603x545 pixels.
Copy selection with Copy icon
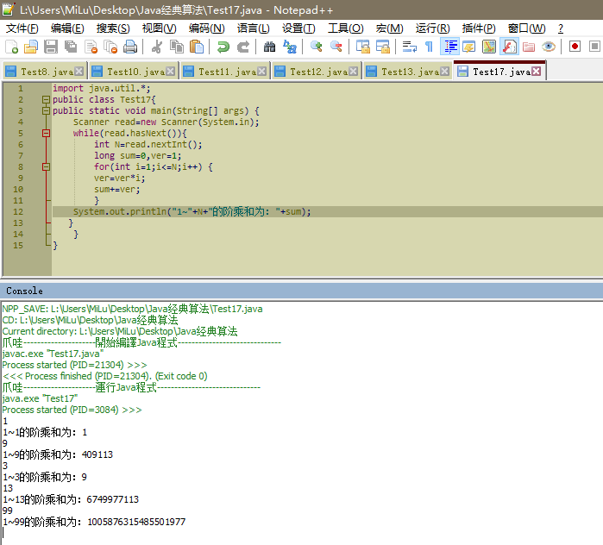click(177, 47)
